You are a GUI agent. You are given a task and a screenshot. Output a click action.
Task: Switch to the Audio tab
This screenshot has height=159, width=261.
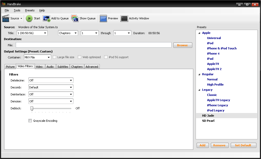(50, 67)
